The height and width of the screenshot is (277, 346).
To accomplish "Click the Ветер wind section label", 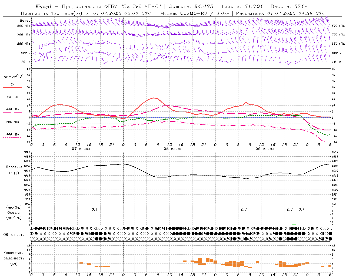I will 25,21.
